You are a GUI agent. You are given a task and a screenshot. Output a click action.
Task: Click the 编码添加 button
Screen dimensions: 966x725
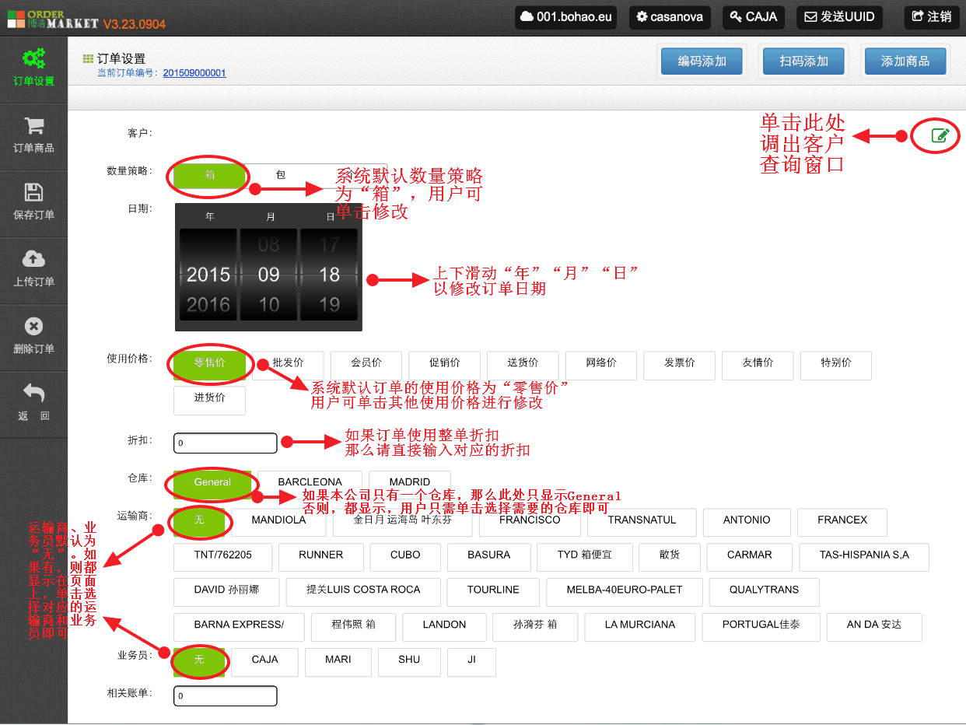702,61
